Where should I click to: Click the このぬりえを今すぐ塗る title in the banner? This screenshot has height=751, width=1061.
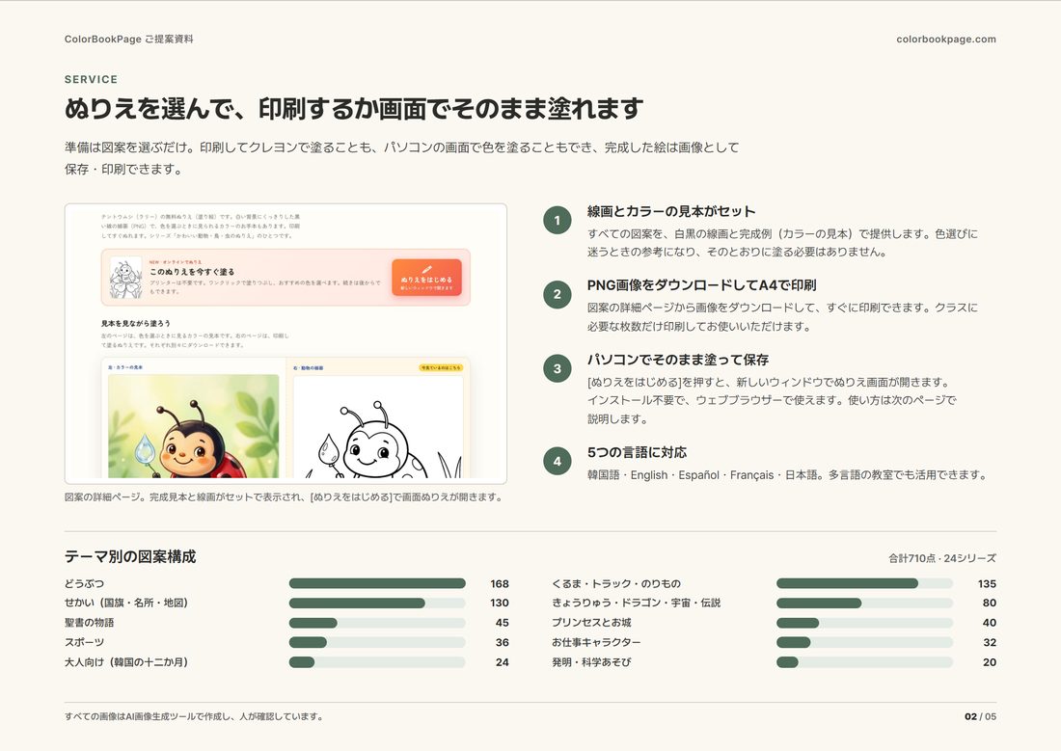point(192,271)
